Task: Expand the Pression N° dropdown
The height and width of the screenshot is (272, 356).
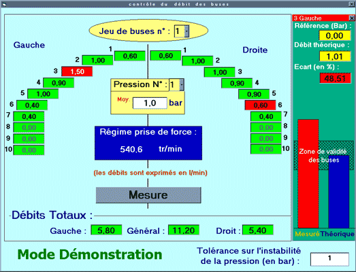Action: tap(182, 84)
